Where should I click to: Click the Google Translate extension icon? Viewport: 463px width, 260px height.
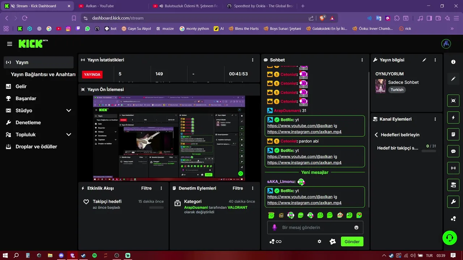[379, 18]
